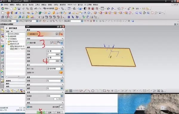Click the sketch section icon in the Extrude dialog
This screenshot has width=179, height=114.
[57, 34]
